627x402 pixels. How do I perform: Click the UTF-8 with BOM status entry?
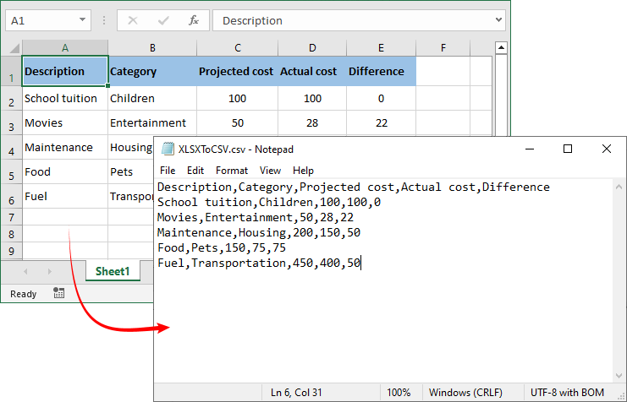(567, 393)
